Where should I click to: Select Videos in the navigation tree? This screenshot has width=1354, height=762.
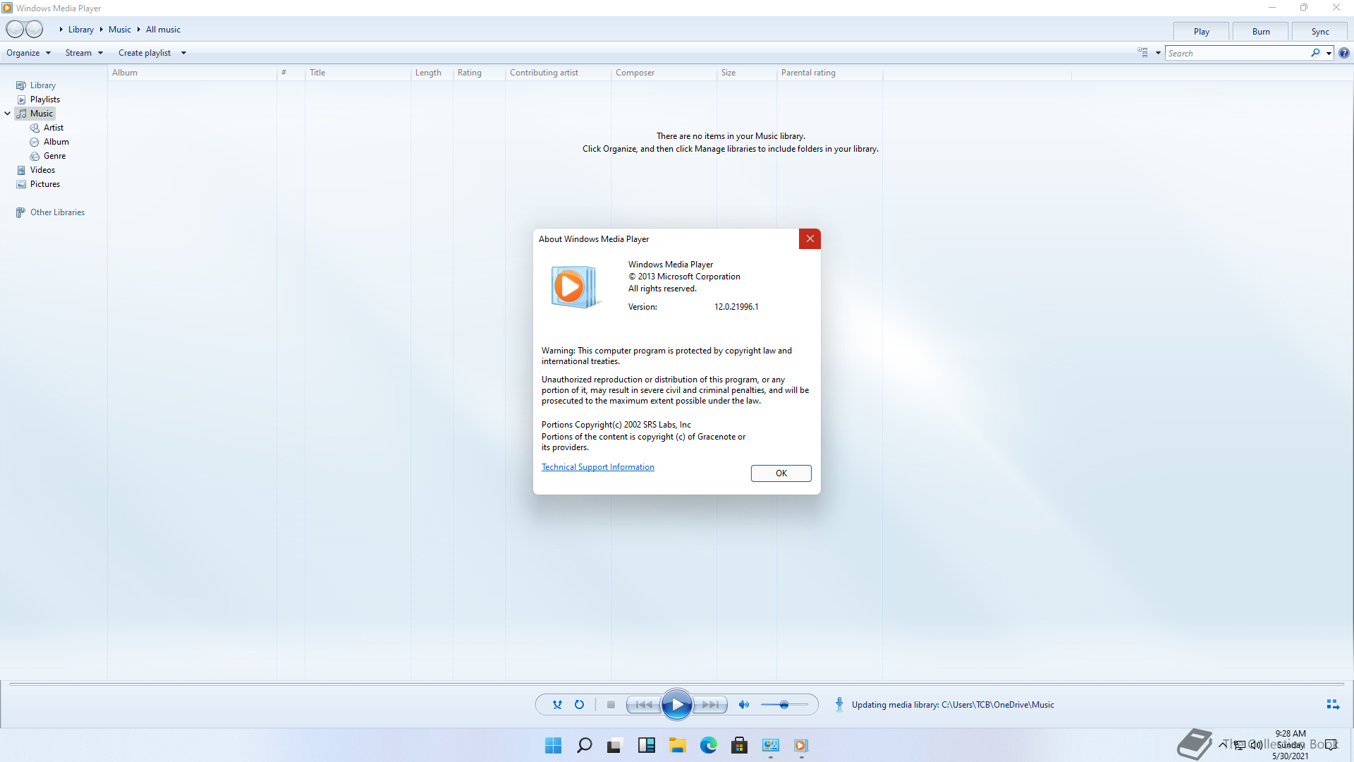(42, 170)
